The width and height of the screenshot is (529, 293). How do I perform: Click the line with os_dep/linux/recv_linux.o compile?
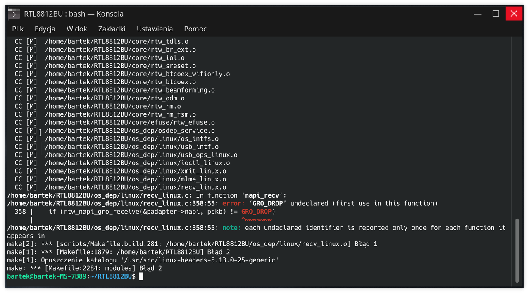pos(120,187)
